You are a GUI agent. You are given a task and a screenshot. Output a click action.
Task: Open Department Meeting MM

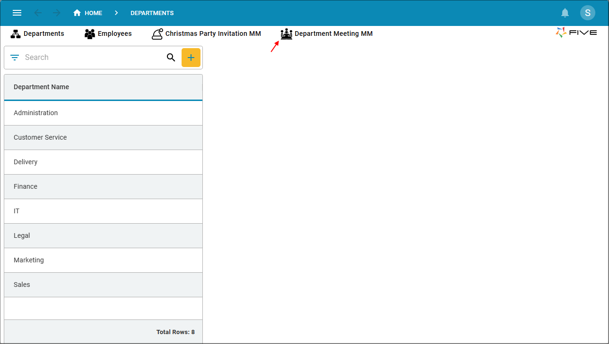click(327, 34)
